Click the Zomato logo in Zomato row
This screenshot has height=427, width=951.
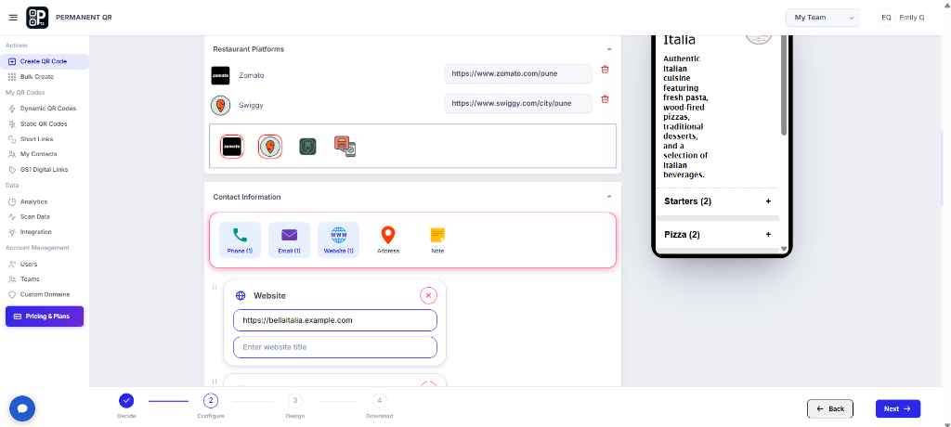pyautogui.click(x=220, y=75)
